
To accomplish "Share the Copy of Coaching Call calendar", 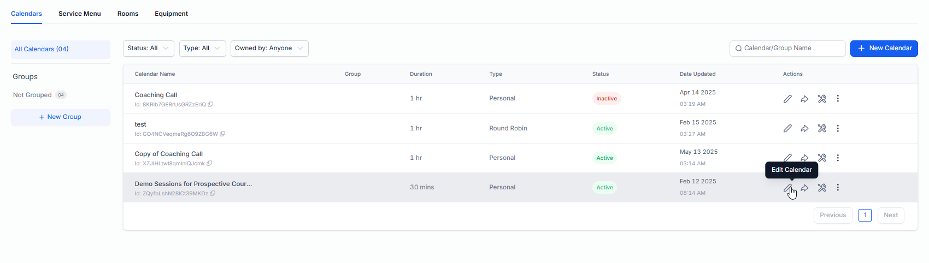I will point(804,158).
